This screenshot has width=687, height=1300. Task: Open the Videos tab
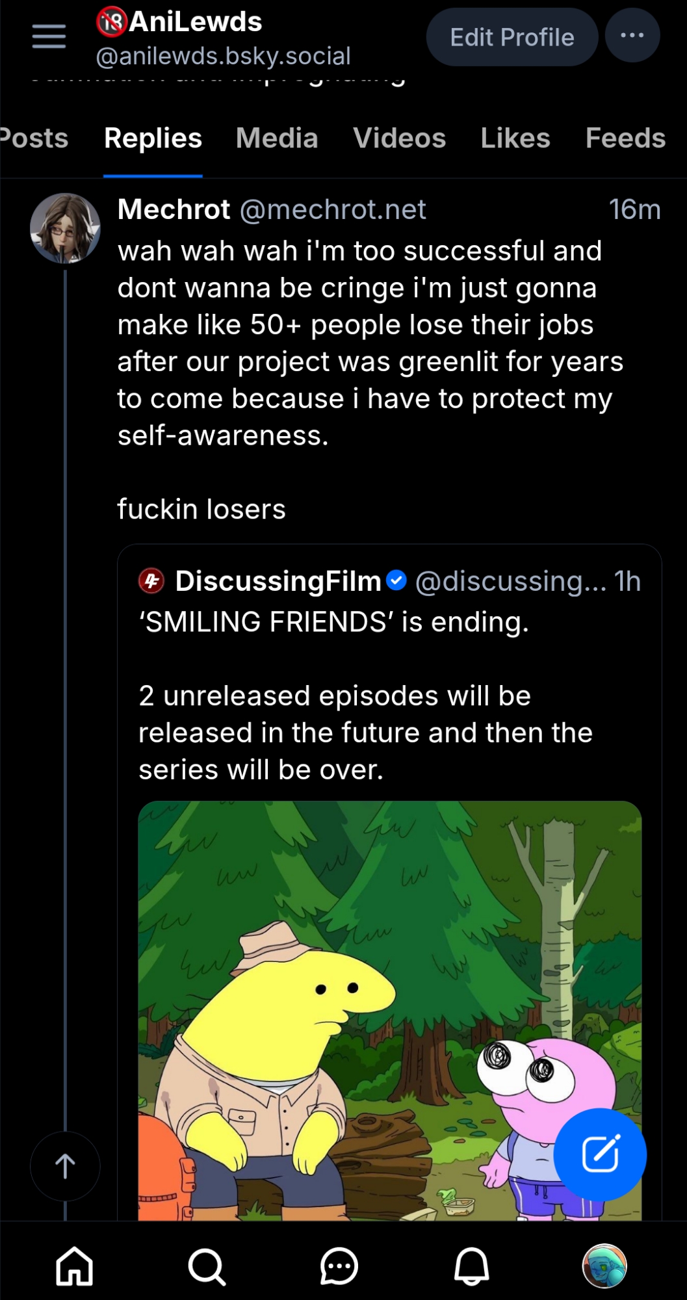399,138
